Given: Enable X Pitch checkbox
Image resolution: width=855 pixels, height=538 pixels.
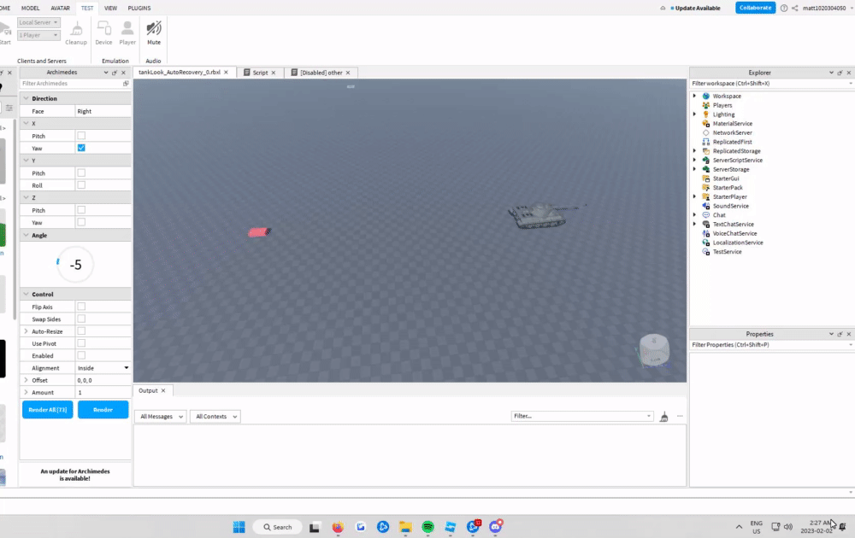Looking at the screenshot, I should pyautogui.click(x=81, y=136).
